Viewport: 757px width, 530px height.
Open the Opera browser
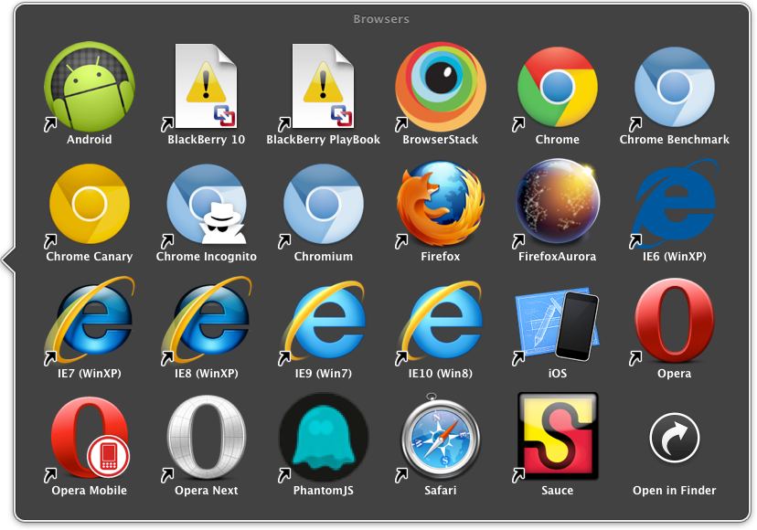click(x=674, y=322)
